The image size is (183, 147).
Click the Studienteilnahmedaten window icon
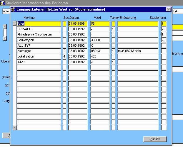pyautogui.click(x=3, y=3)
